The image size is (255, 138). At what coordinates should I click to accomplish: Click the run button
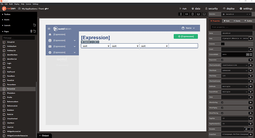(x=183, y=9)
